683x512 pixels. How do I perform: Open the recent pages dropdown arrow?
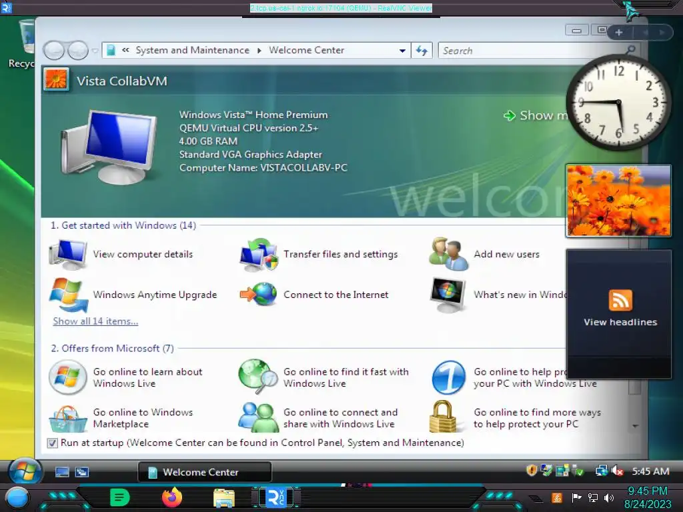click(x=95, y=51)
